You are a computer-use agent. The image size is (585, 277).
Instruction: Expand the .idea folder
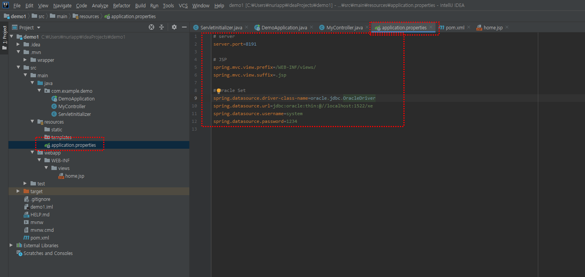click(x=18, y=44)
